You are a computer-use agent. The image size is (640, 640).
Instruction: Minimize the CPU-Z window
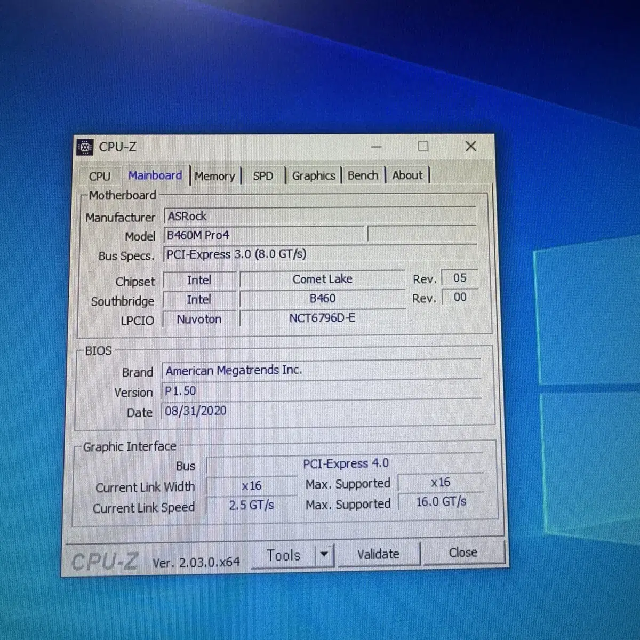coord(377,147)
